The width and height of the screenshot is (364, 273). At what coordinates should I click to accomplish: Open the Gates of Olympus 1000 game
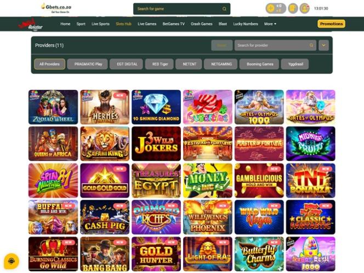click(x=259, y=107)
